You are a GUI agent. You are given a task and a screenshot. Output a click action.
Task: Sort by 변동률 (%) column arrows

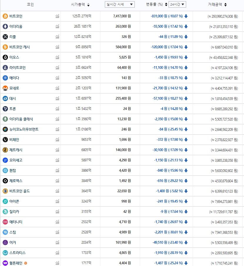166,4
